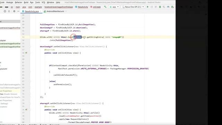This screenshot has height=125, width=222.
Task: Click the highlighted getIntent text on line 53
Action: (x=78, y=37)
